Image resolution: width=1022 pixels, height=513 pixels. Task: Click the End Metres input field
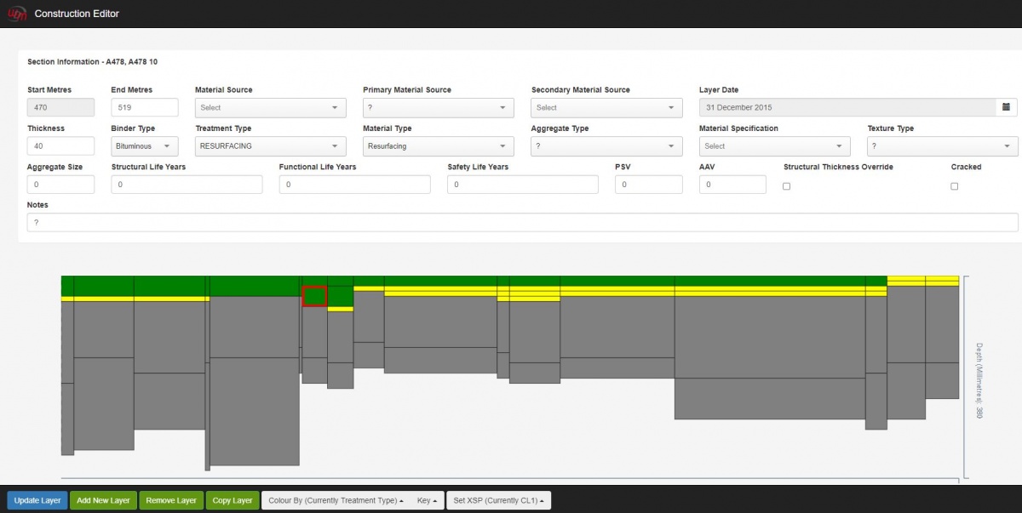point(144,108)
